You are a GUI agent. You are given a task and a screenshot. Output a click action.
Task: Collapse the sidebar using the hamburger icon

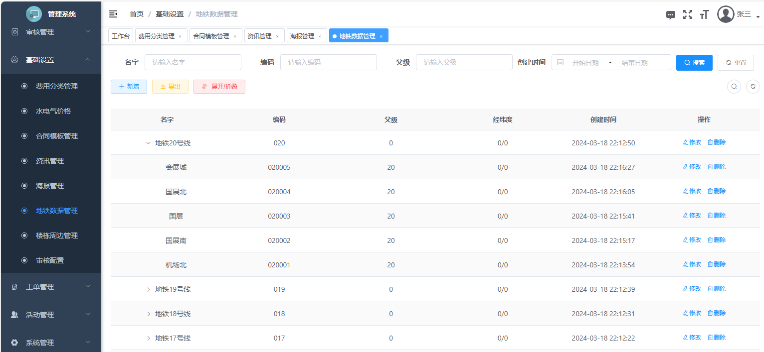tap(113, 14)
